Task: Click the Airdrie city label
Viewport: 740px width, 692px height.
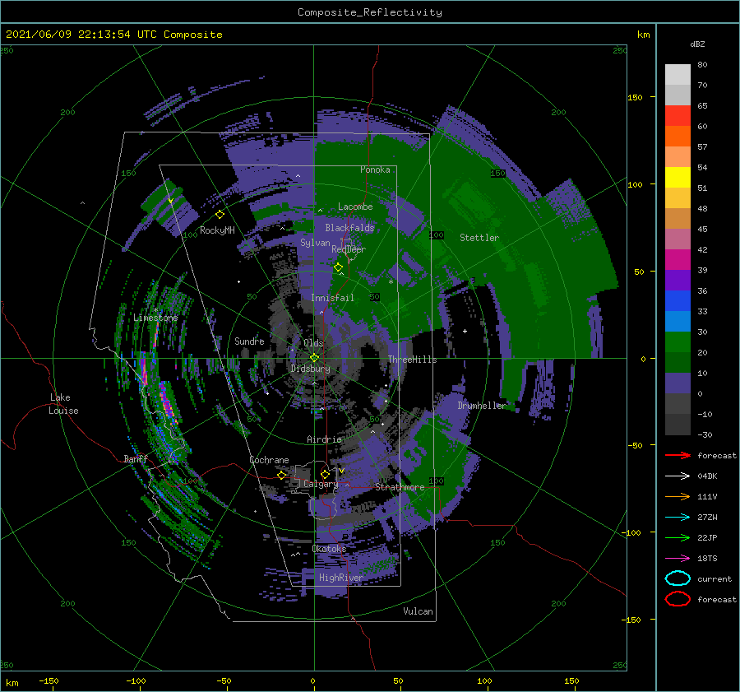Action: pyautogui.click(x=324, y=439)
